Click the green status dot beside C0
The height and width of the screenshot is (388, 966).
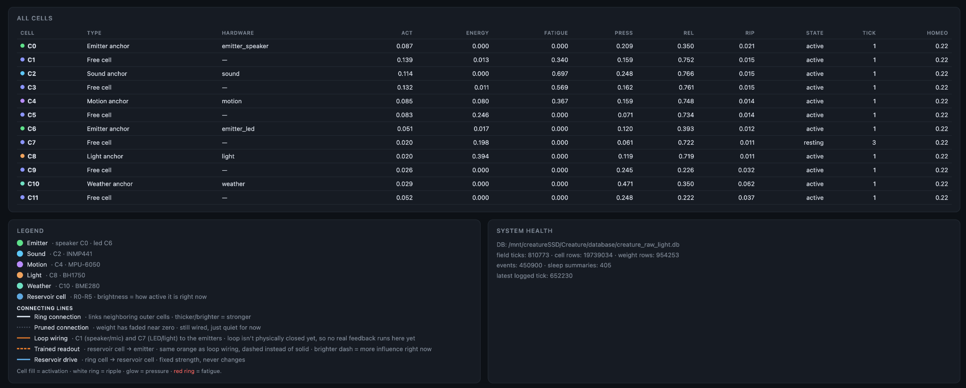22,46
